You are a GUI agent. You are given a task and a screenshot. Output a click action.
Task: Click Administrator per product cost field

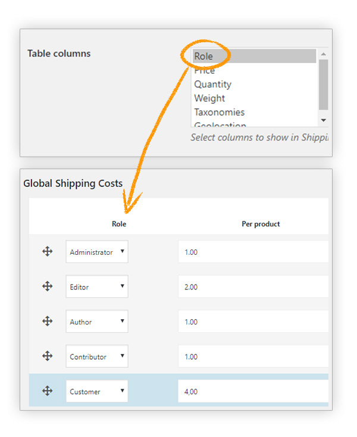point(253,252)
